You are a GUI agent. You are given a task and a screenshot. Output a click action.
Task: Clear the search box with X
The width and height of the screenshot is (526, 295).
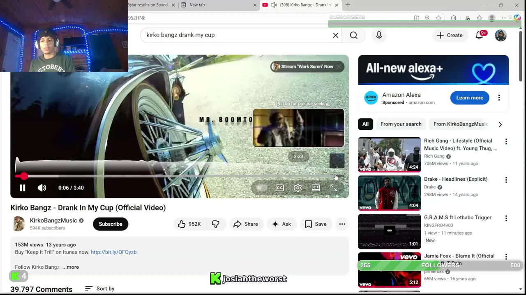(x=336, y=35)
